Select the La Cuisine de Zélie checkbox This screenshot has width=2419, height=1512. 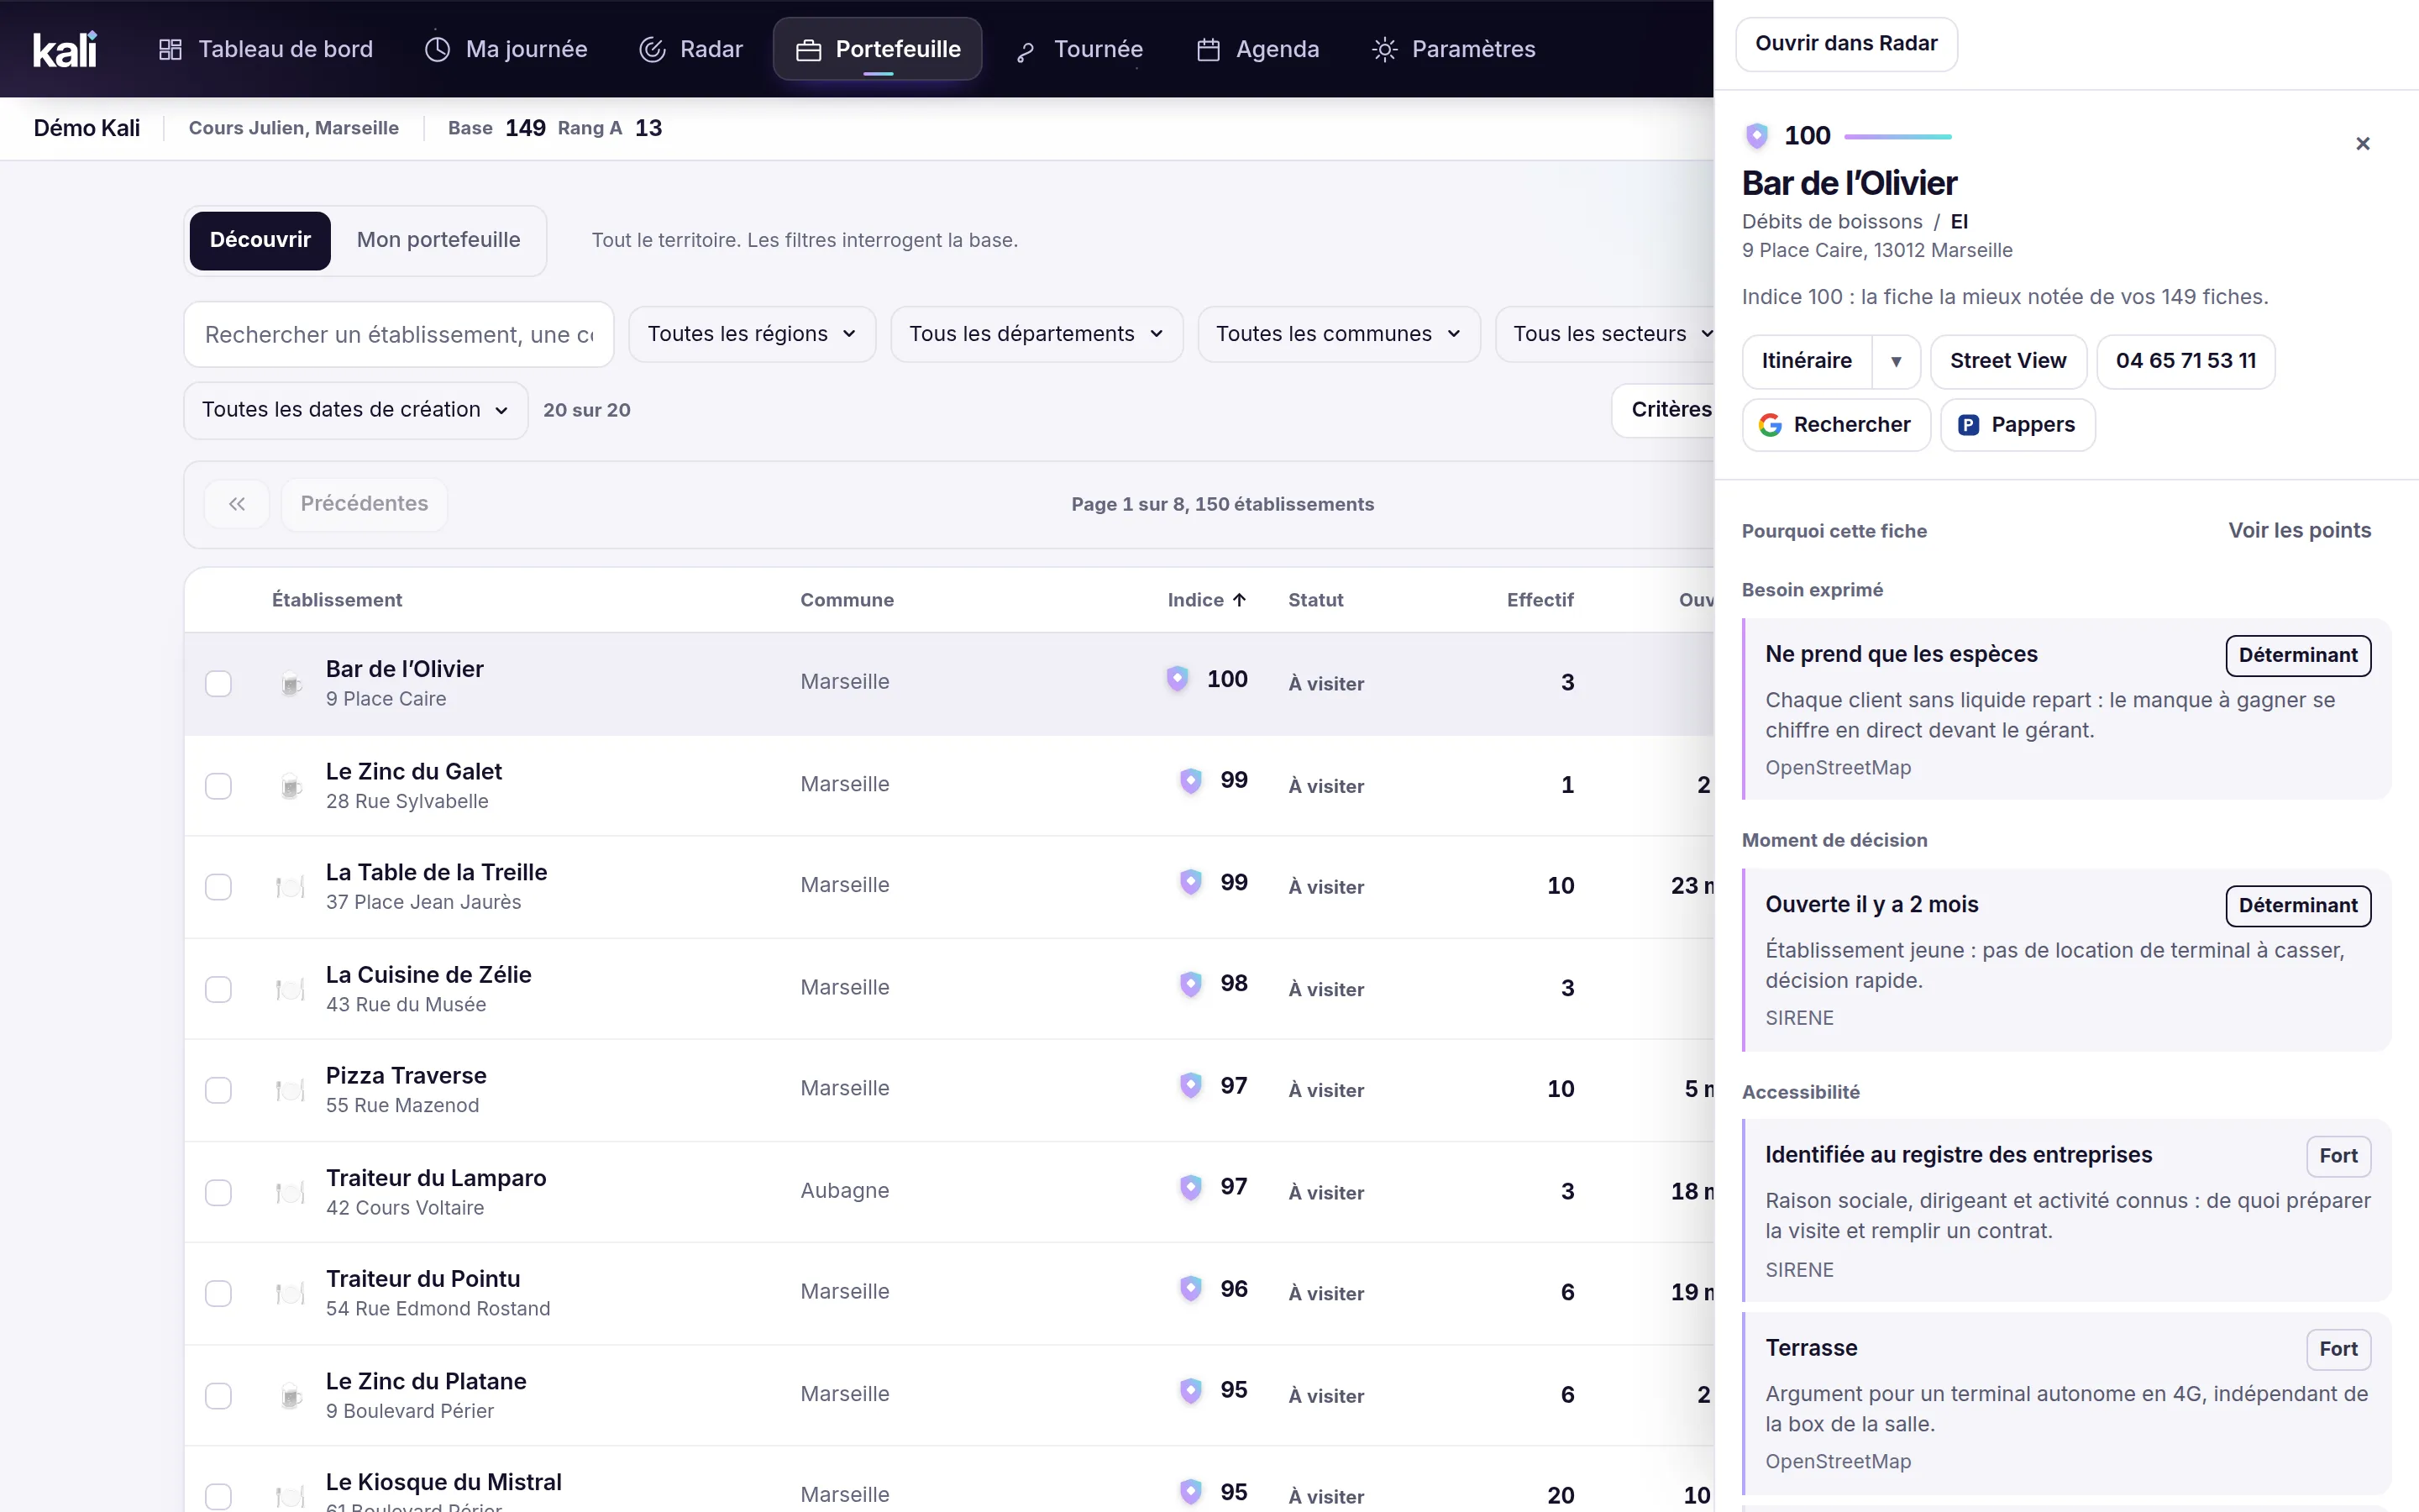click(x=218, y=989)
